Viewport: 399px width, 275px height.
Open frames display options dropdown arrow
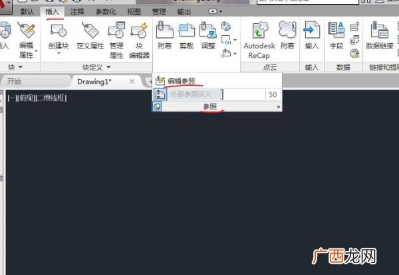[x=235, y=40]
